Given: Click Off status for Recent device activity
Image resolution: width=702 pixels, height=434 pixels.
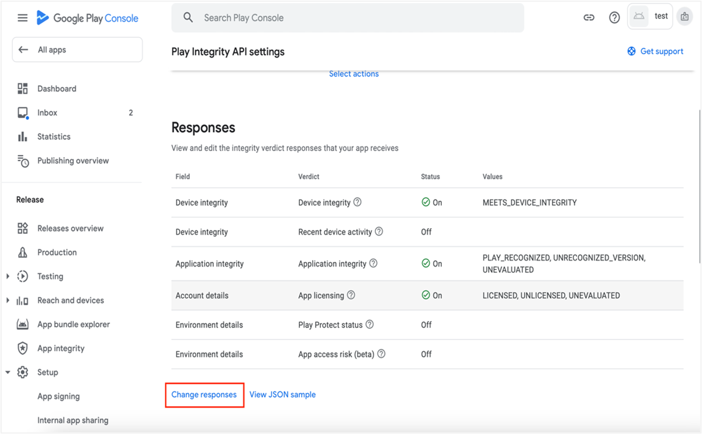Looking at the screenshot, I should tap(426, 232).
